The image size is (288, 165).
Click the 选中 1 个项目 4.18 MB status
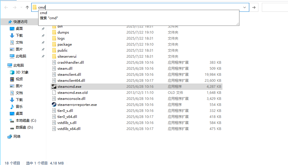45,163
